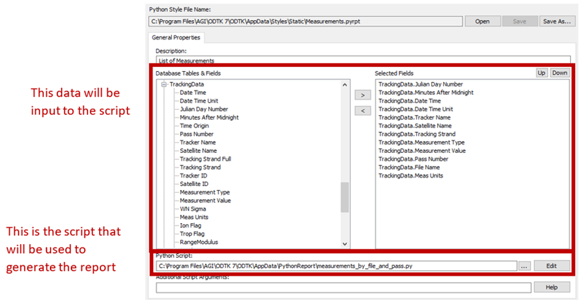Select Date Time Unit in the fields tree
This screenshot has height=300, width=582.
pyautogui.click(x=199, y=101)
